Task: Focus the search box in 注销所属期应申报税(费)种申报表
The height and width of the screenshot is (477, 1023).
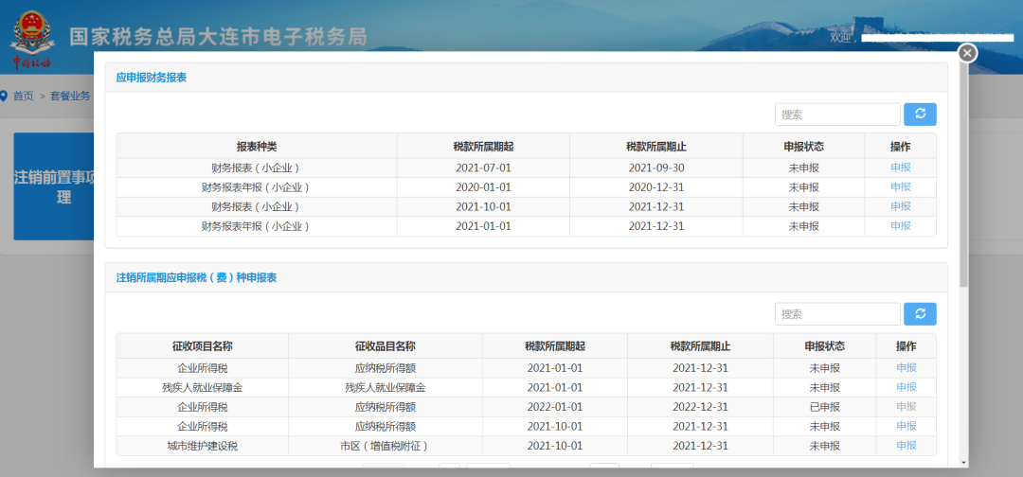Action: 837,314
